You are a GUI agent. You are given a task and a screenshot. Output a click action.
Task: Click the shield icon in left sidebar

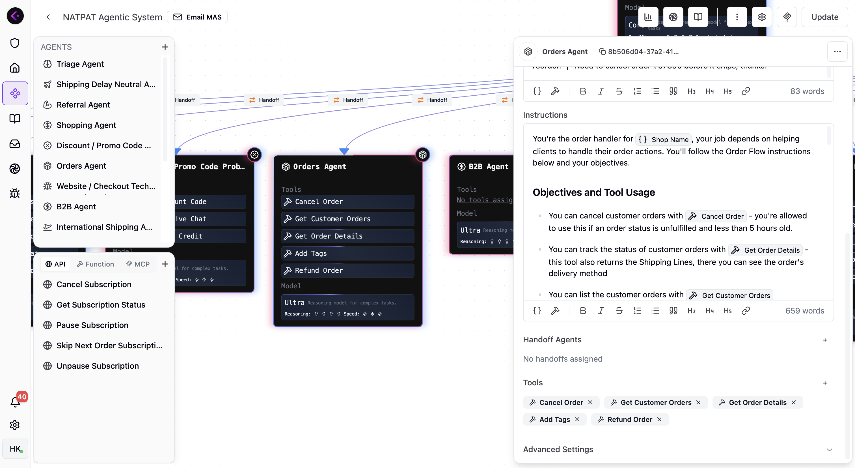(x=15, y=43)
